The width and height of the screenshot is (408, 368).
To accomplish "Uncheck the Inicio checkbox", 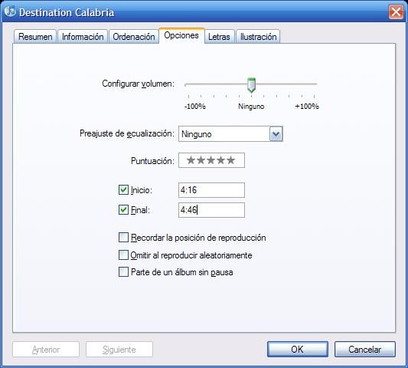I will point(123,189).
